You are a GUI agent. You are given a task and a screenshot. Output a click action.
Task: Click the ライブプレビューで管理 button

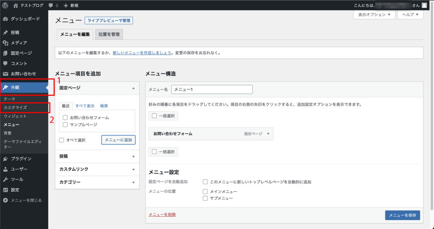pyautogui.click(x=109, y=20)
